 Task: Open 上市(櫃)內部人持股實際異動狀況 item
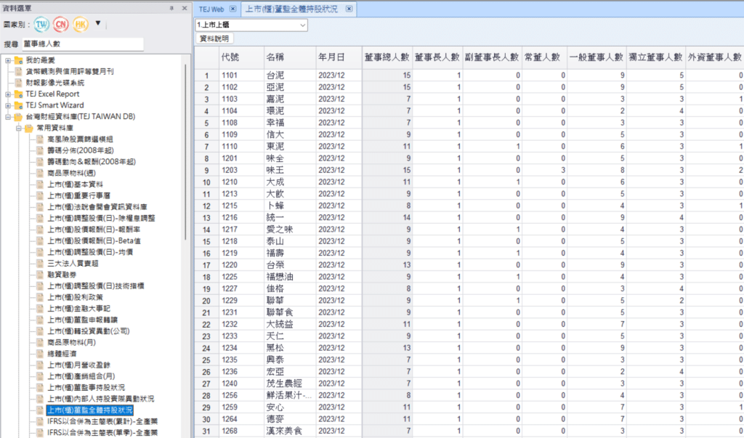coord(100,399)
